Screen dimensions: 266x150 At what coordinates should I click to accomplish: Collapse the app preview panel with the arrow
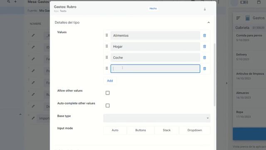pos(227,83)
